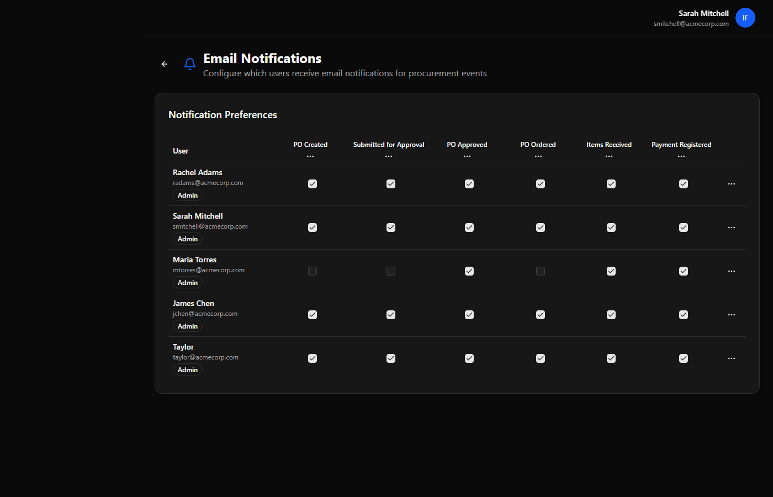Enable PO Created notifications for Maria Torres
This screenshot has height=497, width=773.
tap(313, 271)
